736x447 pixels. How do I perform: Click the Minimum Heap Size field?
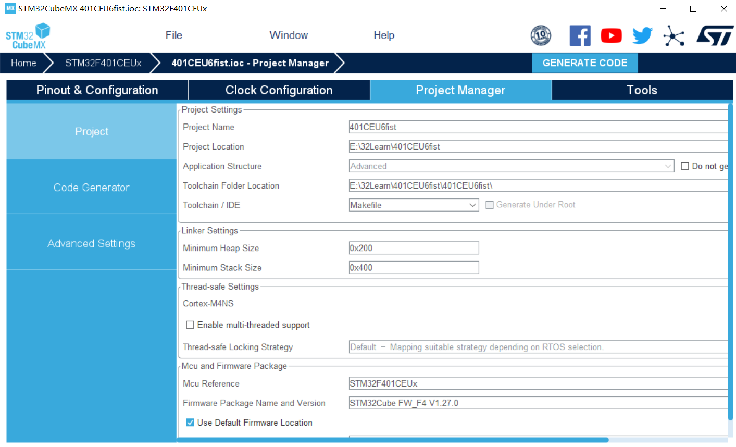pos(414,248)
